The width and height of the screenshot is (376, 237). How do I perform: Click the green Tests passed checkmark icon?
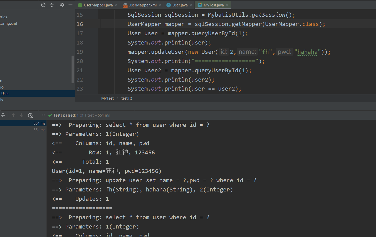click(x=50, y=115)
